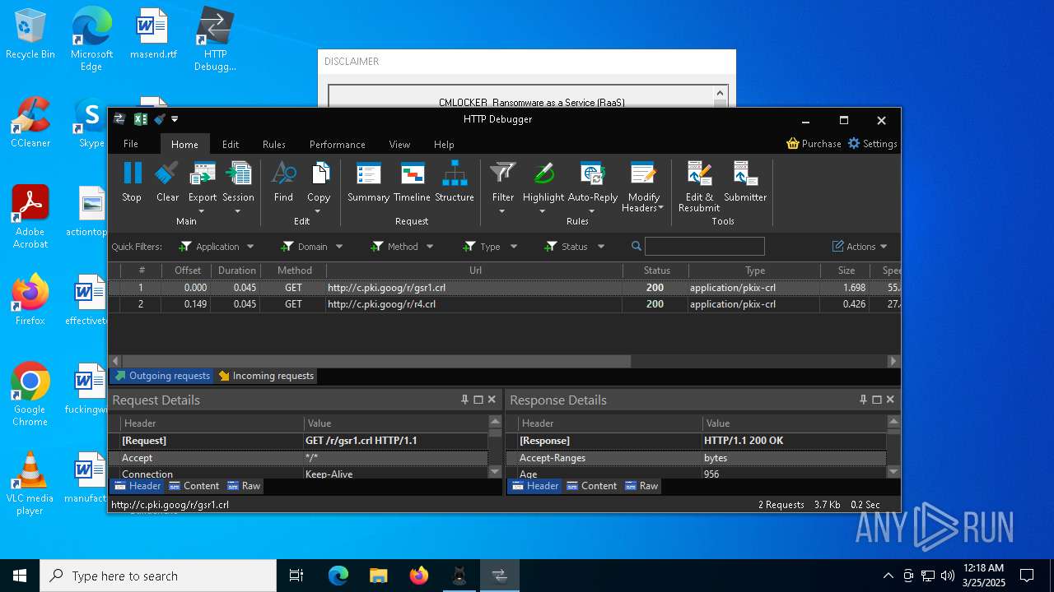Open the Windows Start menu

(20, 576)
